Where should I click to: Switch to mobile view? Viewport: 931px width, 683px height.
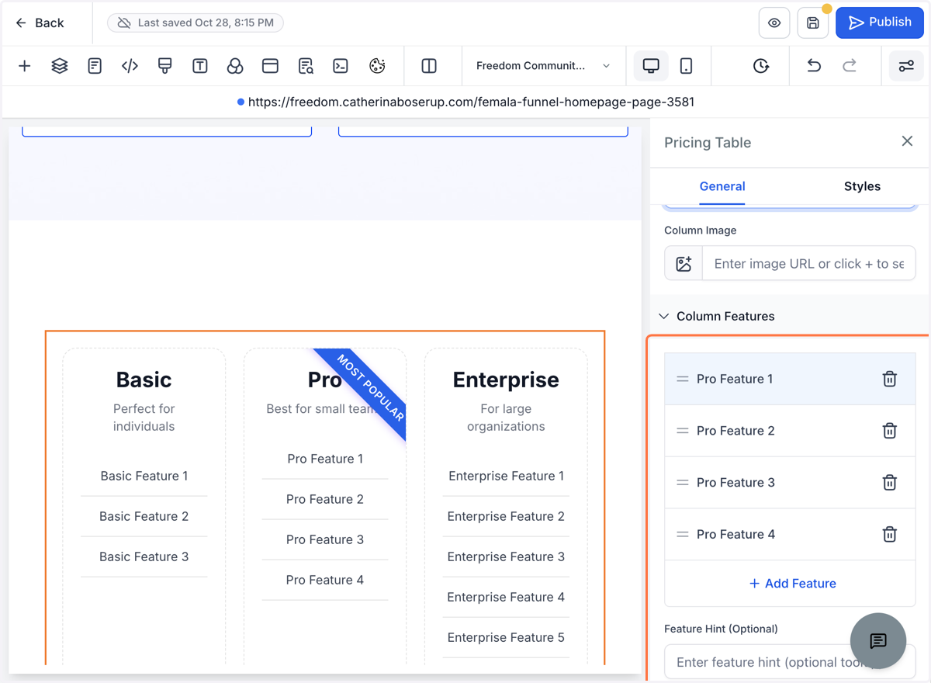point(686,66)
